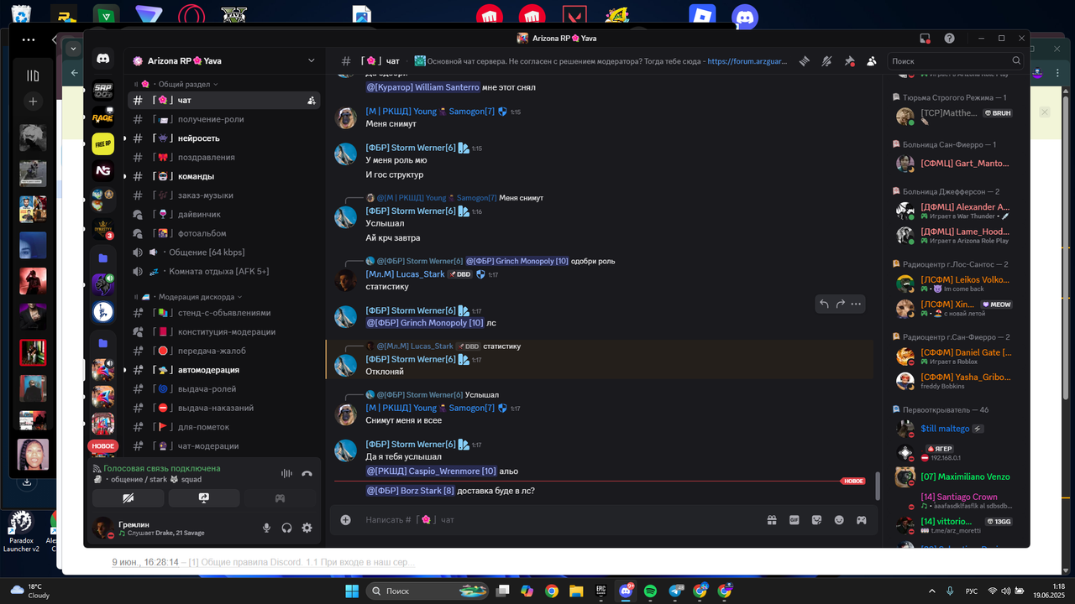
Task: Open Discord direct messages home icon
Action: [x=103, y=60]
